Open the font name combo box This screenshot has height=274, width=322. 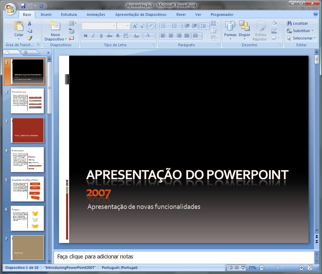click(x=99, y=26)
